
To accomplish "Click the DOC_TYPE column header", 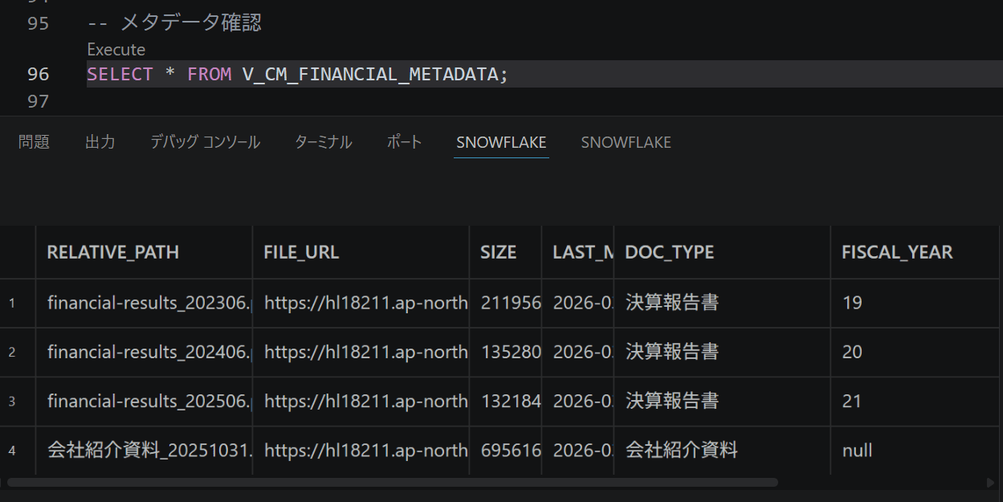I will (669, 252).
